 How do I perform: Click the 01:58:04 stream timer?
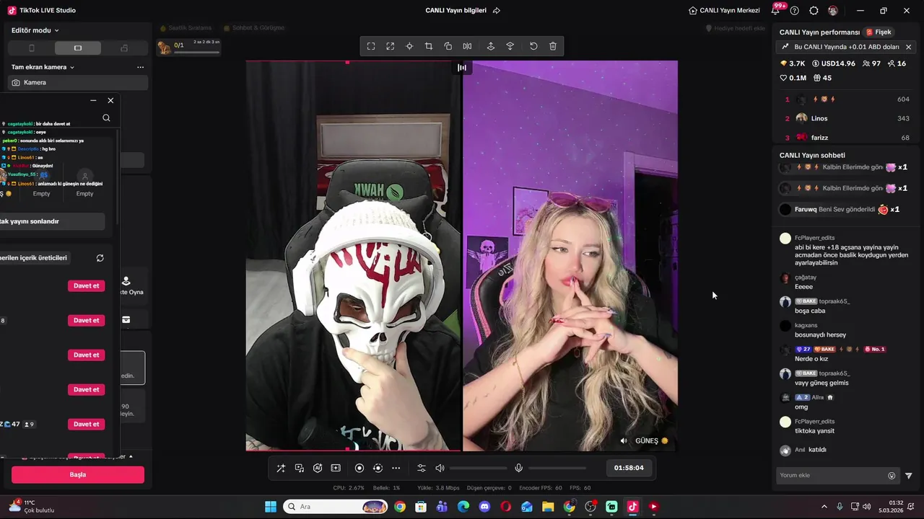629,468
